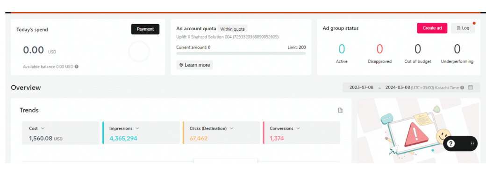The image size is (486, 175).
Task: Click the 67,462 clicks value
Action: (x=198, y=139)
